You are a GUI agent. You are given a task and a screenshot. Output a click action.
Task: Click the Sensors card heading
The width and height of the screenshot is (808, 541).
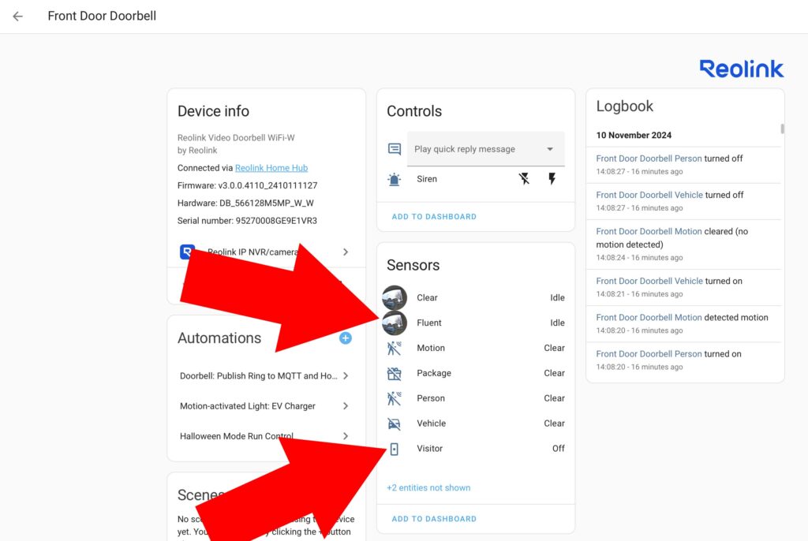413,265
